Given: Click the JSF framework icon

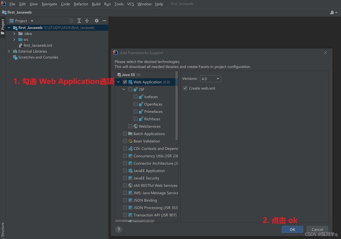Looking at the screenshot, I should [136, 89].
